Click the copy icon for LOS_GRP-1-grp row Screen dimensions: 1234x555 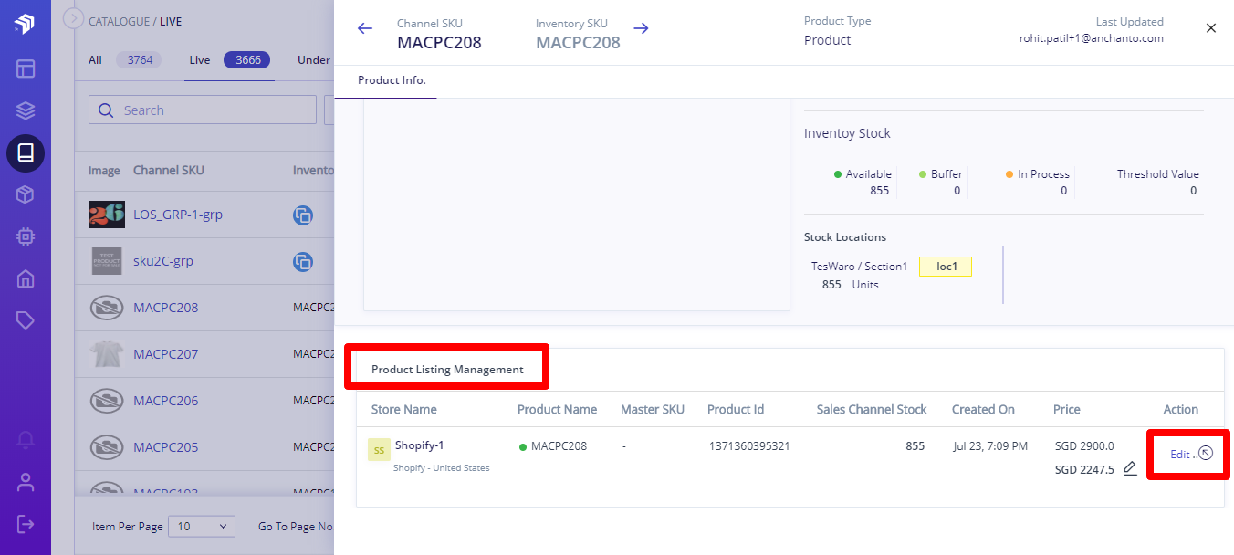[x=303, y=215]
